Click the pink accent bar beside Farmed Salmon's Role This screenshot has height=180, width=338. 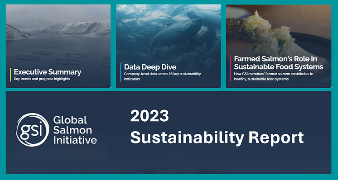[231, 68]
